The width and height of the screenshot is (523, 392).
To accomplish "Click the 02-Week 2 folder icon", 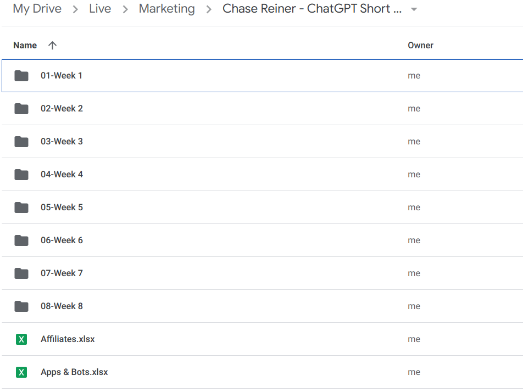I will [x=21, y=108].
